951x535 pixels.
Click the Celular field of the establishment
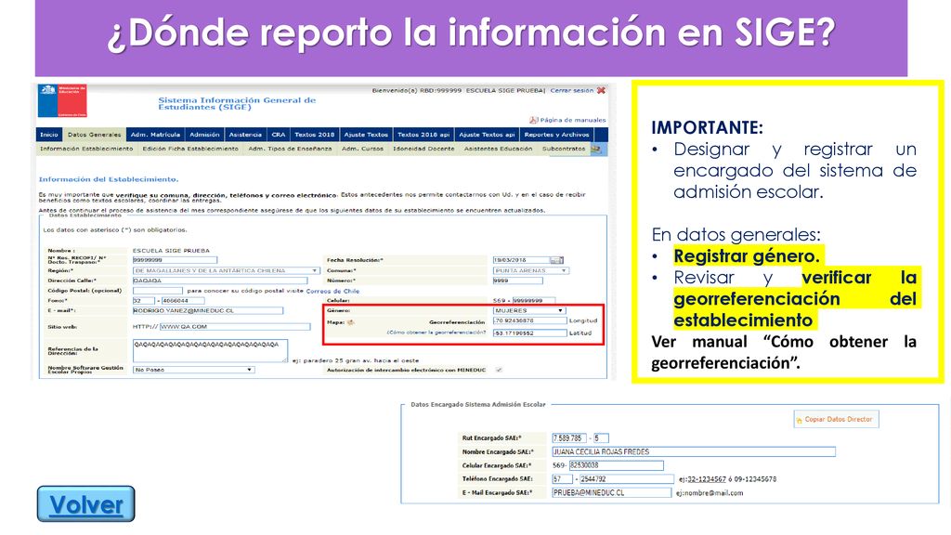(x=534, y=301)
